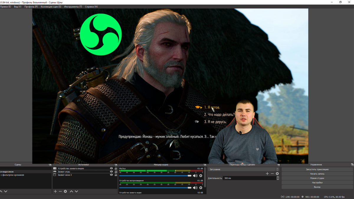The height and width of the screenshot is (199, 354).
Task: Click Начать запись button
Action: [317, 174]
